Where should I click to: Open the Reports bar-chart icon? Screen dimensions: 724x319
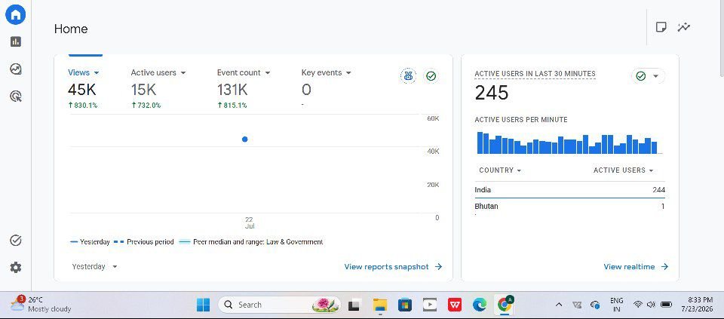pos(16,42)
